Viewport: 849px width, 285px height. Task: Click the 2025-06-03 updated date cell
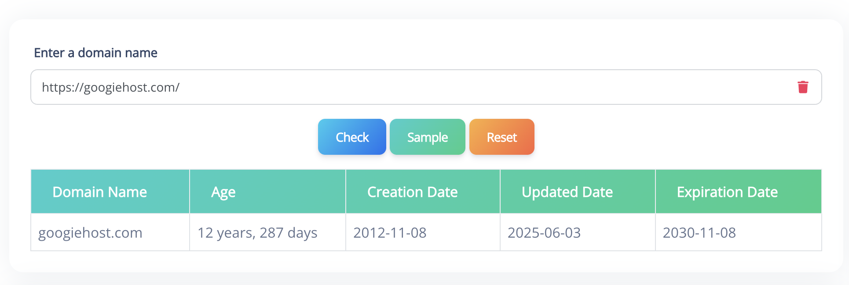544,233
